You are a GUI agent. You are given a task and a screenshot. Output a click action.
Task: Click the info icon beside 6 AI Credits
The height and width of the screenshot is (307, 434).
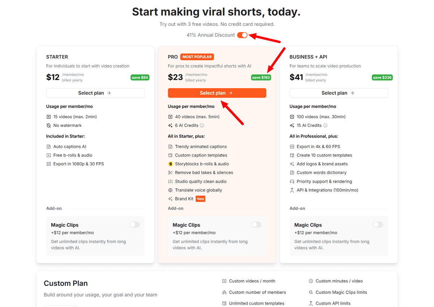(x=202, y=126)
